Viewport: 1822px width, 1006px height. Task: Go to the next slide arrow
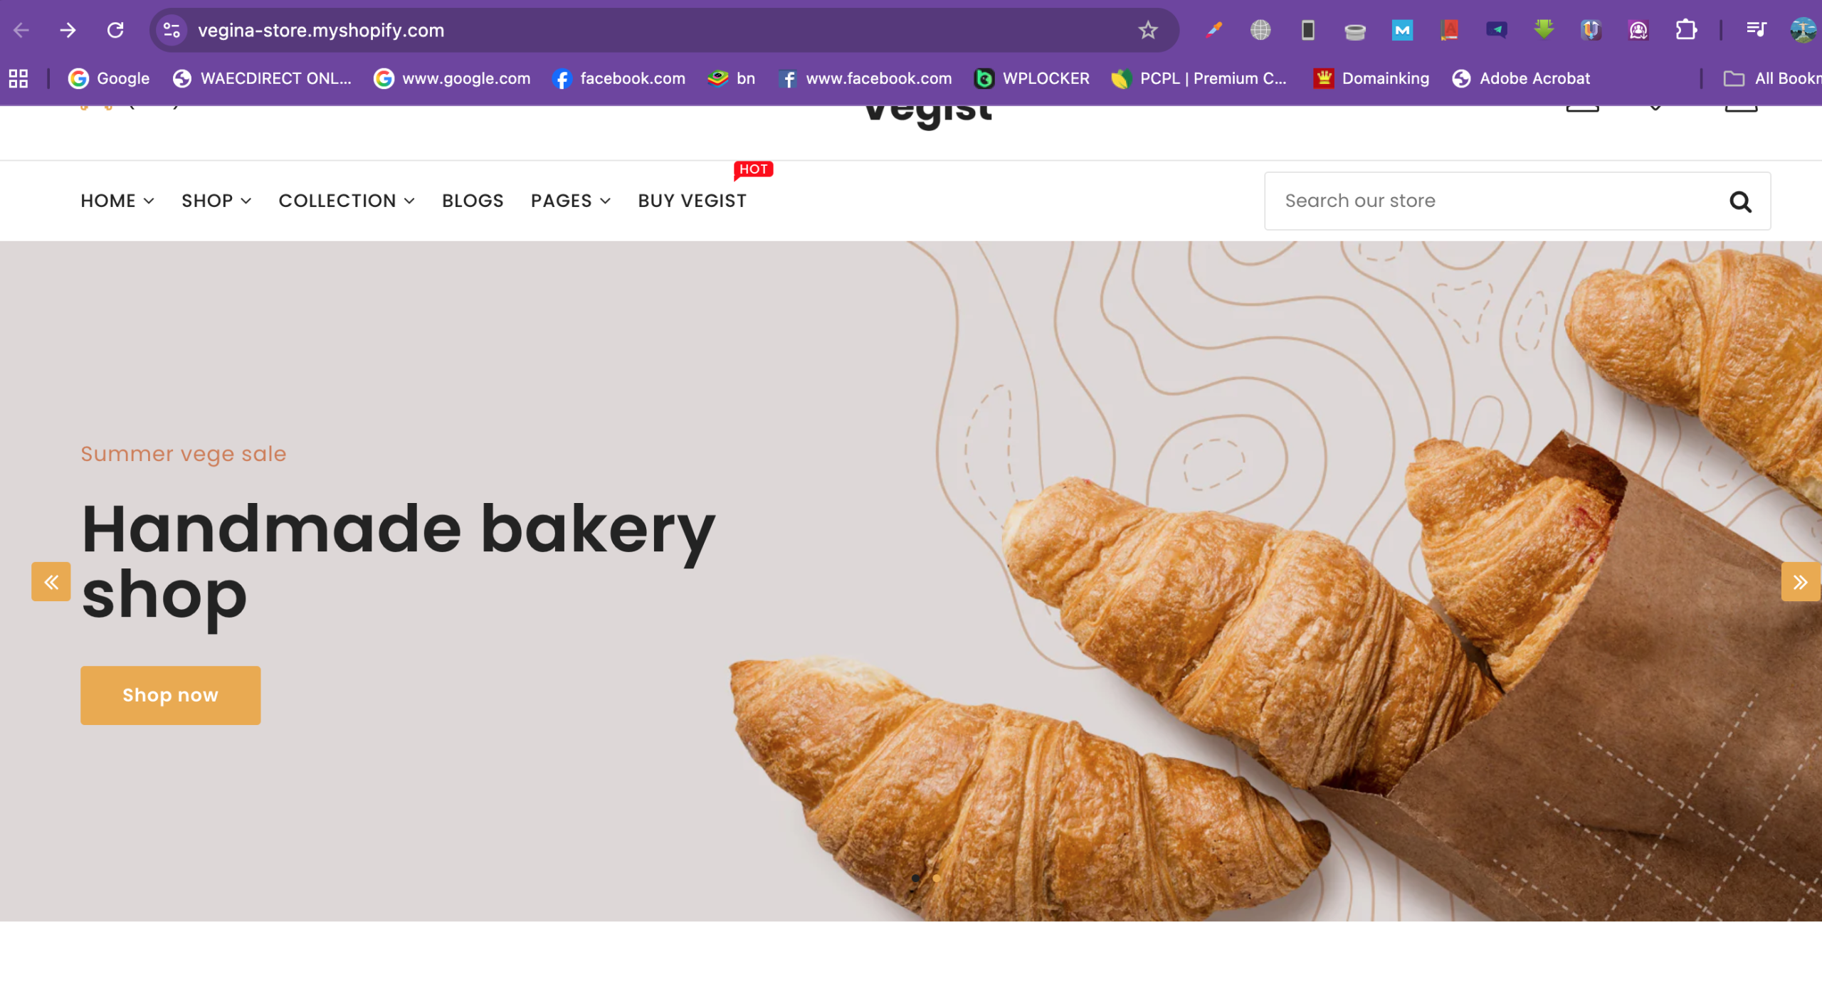(1800, 582)
